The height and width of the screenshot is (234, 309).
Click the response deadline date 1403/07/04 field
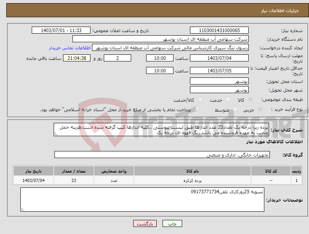[219, 58]
